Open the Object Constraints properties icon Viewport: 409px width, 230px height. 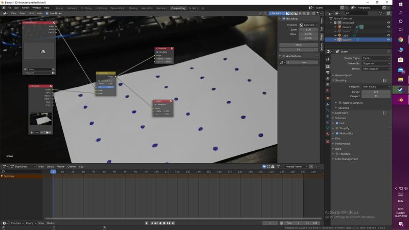[328, 122]
